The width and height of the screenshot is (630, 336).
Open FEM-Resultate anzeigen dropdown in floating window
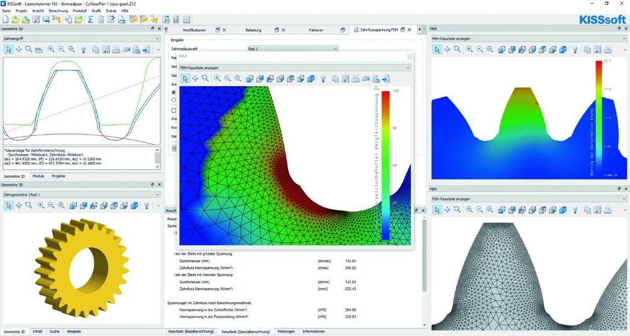coord(295,68)
